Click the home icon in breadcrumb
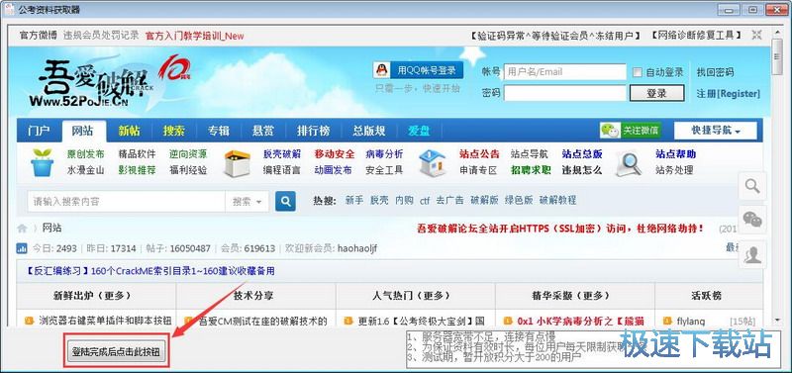The width and height of the screenshot is (792, 373). (x=22, y=229)
